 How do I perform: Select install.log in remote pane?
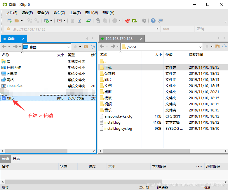[163, 122]
